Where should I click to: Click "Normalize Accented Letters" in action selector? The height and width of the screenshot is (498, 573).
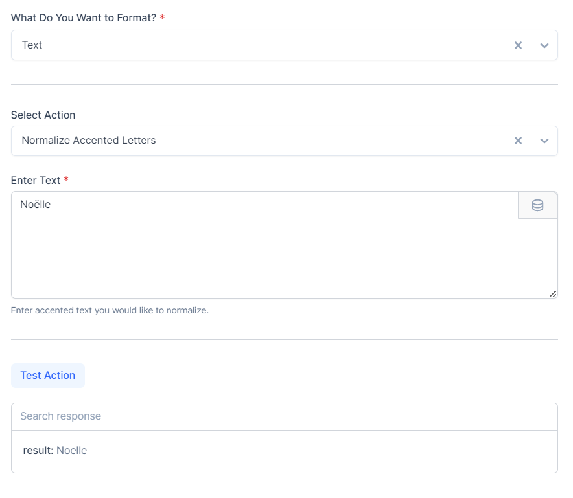[89, 141]
